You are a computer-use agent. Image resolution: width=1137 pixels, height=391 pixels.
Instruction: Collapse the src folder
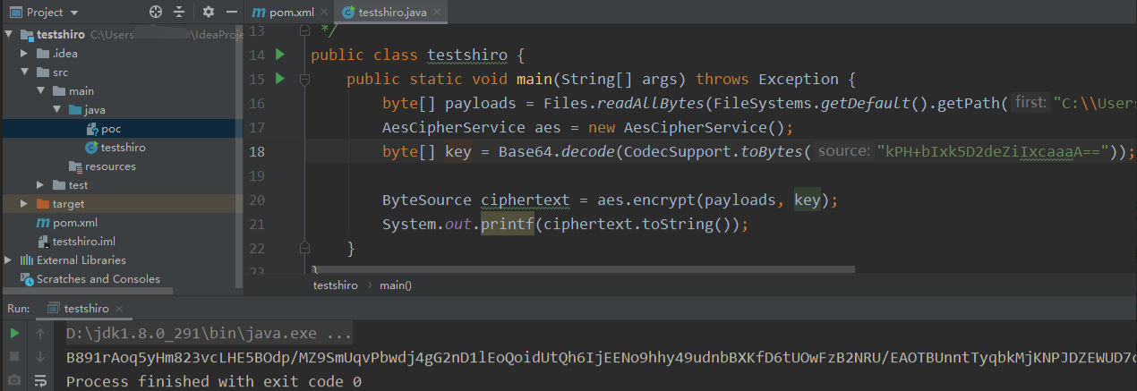(25, 72)
